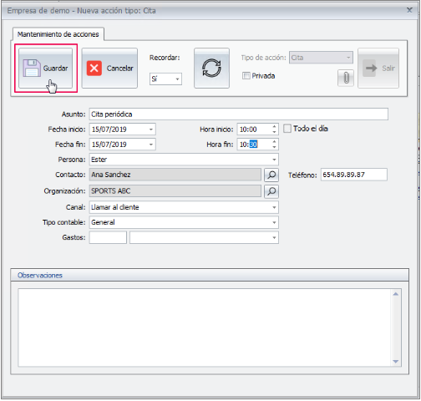Open the Fecha fin date picker
Image resolution: width=421 pixels, height=401 pixels.
(151, 145)
